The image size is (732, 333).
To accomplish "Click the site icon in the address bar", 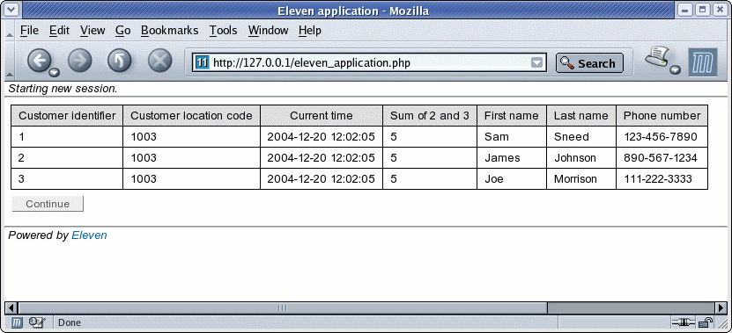I will pyautogui.click(x=202, y=62).
